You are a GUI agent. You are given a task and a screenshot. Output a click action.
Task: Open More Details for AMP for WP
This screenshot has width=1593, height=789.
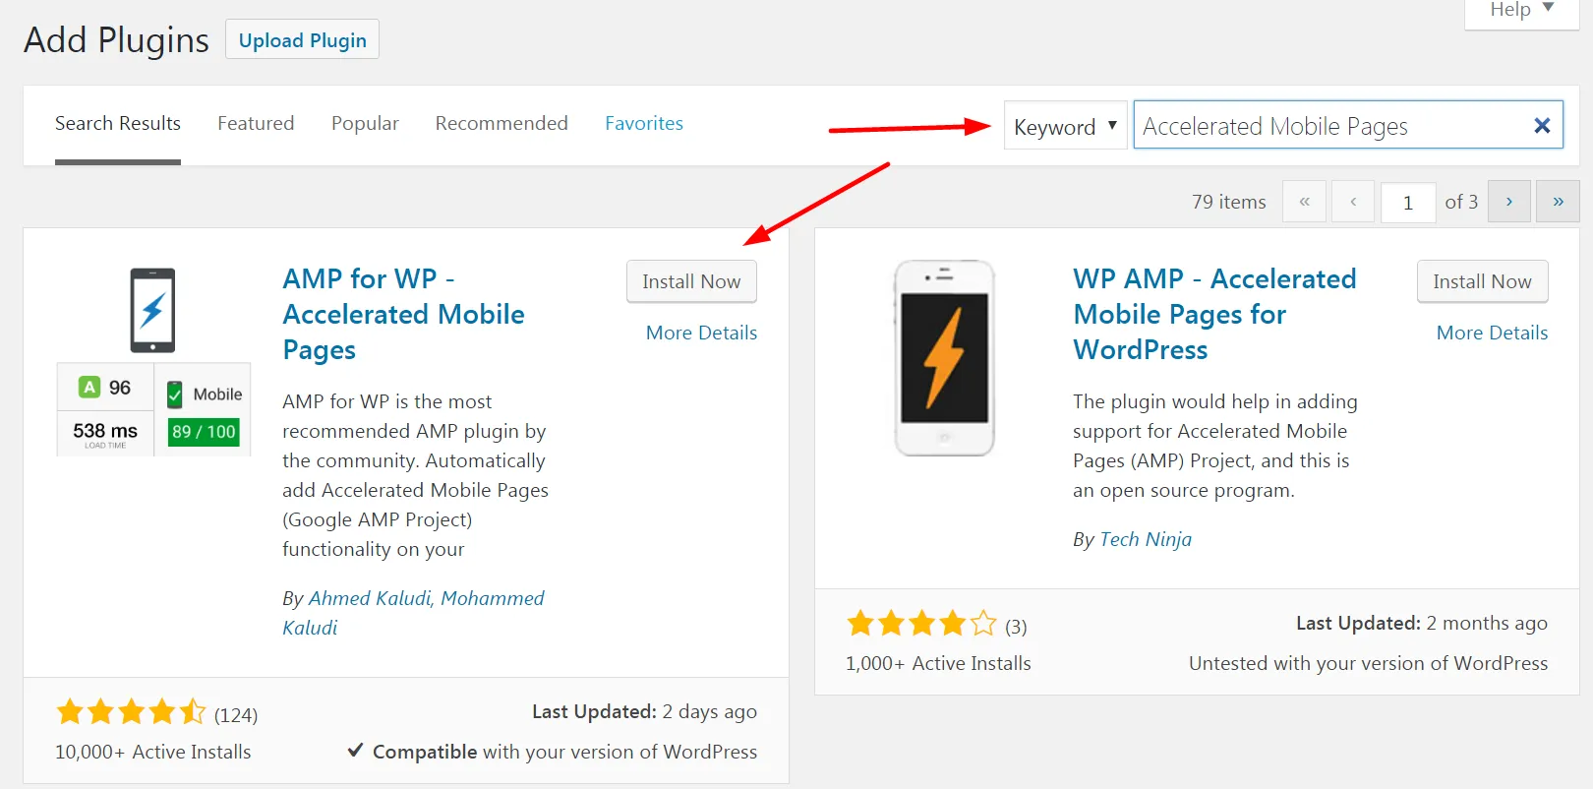[x=701, y=333]
